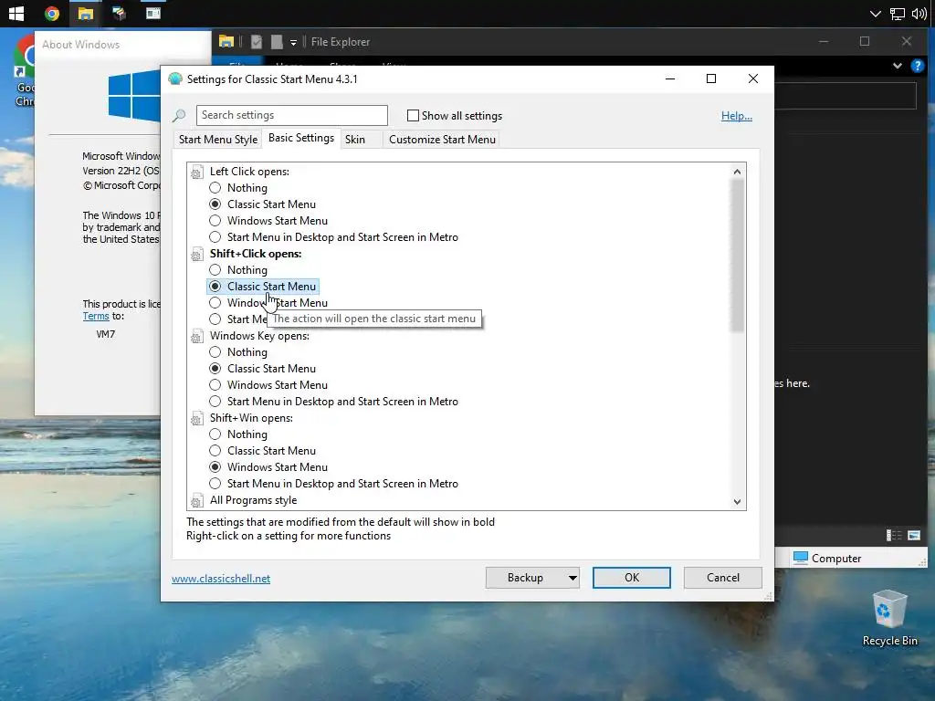Click File Explorer folder icon in title bar
This screenshot has width=935, height=701.
pos(226,41)
